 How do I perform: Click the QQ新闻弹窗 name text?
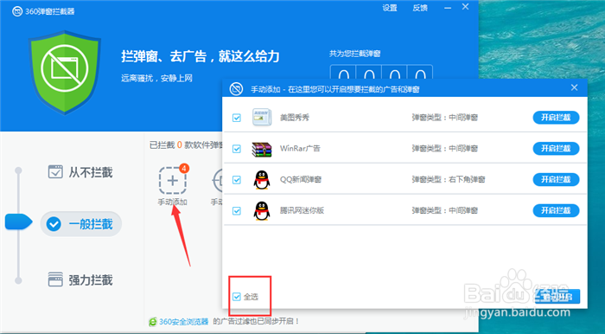pos(301,180)
